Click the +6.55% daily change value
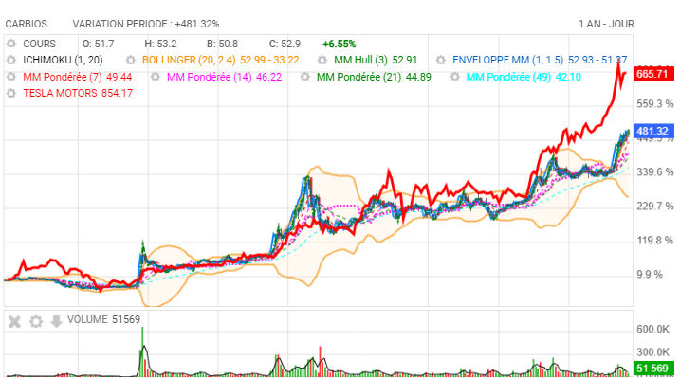The width and height of the screenshot is (680, 378). tap(340, 44)
